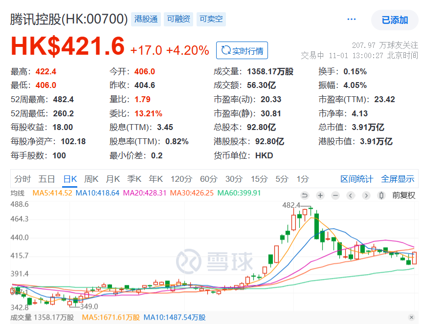The width and height of the screenshot is (423, 324).
Task: Pan chart right with right chevron icon
Action: click(366, 195)
